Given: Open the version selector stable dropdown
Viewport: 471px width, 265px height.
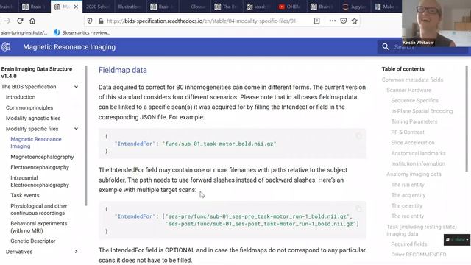Looking at the screenshot, I should coord(457,240).
